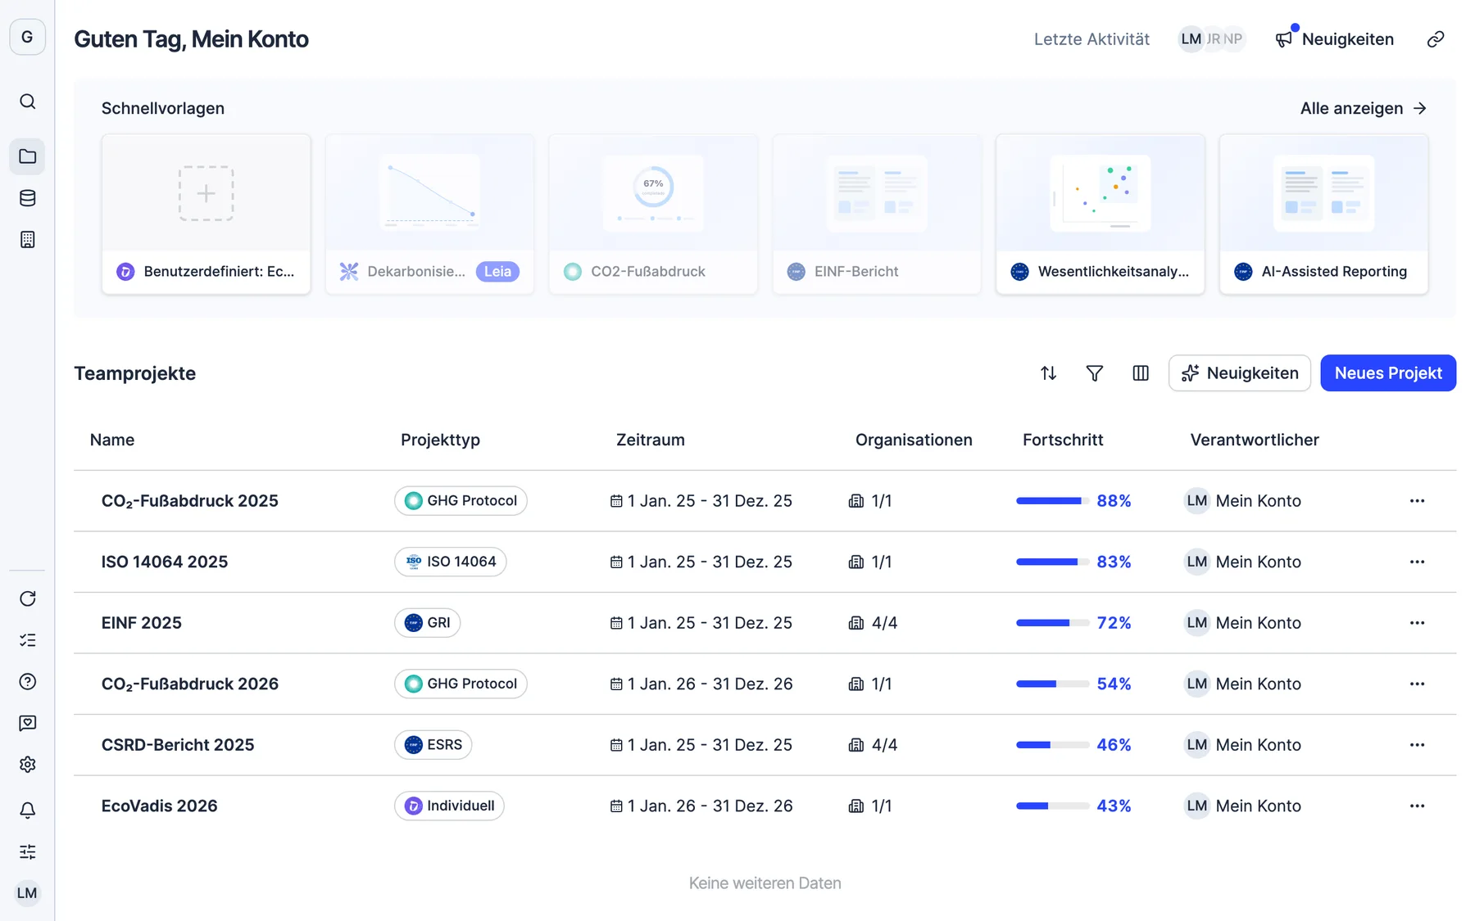Open settings gear in sidebar
The width and height of the screenshot is (1475, 921).
(x=27, y=765)
